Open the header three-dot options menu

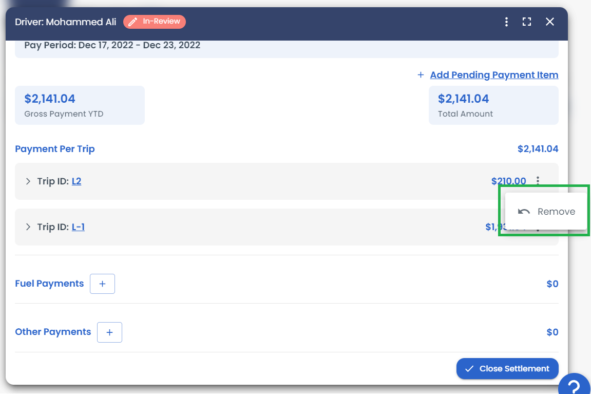coord(506,22)
